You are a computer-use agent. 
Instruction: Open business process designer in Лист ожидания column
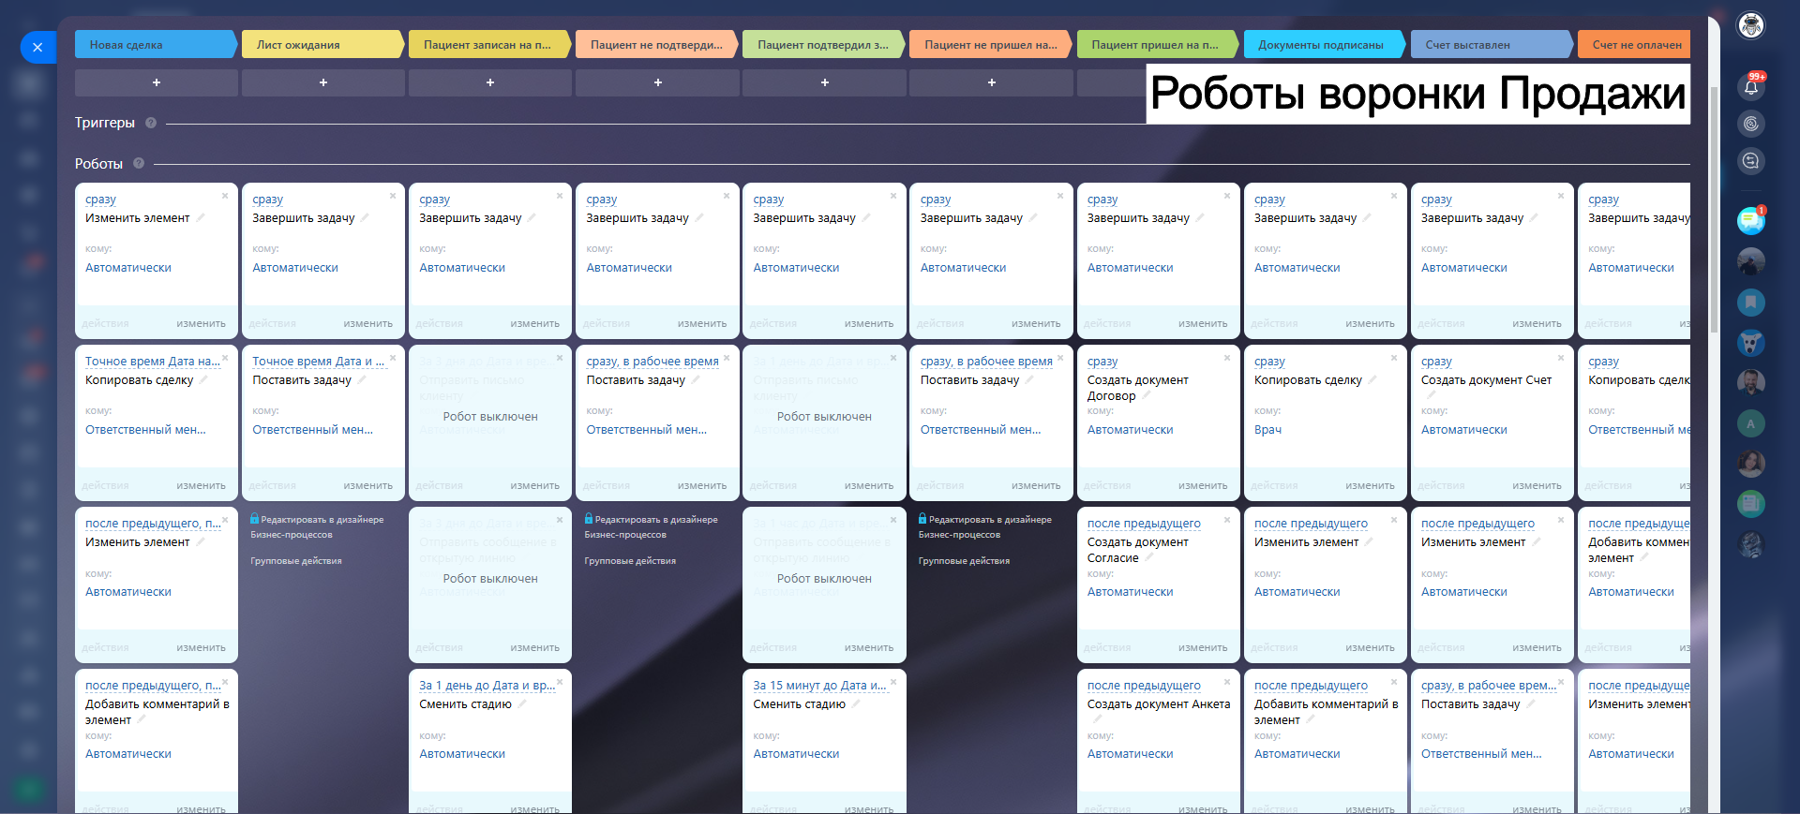pos(317,526)
